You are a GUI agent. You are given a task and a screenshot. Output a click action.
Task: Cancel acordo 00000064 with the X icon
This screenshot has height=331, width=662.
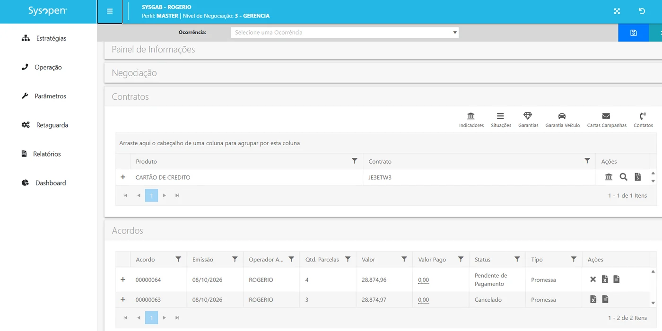coord(593,279)
